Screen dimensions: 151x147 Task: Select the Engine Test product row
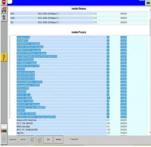coord(79,133)
